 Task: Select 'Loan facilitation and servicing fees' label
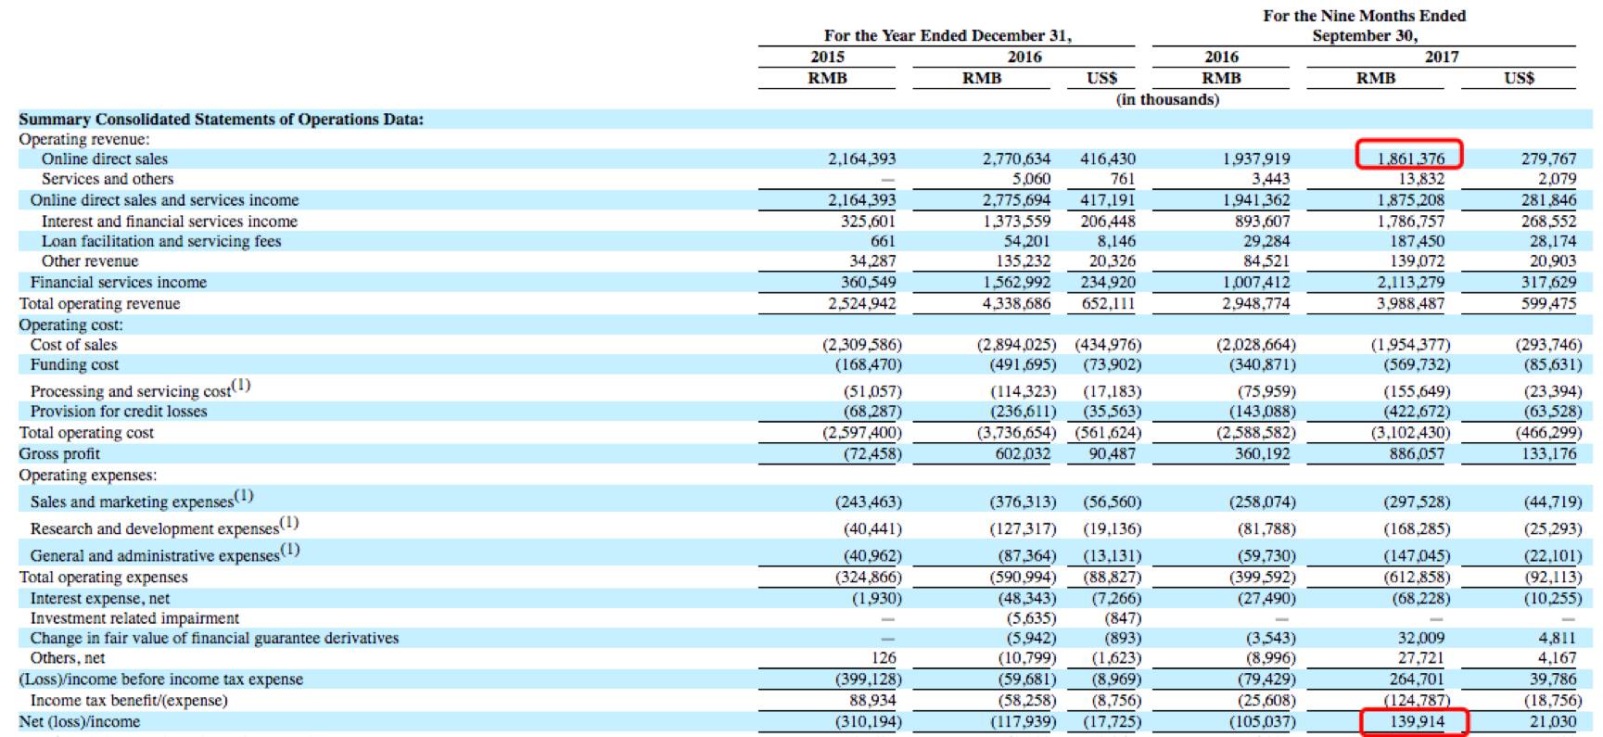(x=161, y=241)
